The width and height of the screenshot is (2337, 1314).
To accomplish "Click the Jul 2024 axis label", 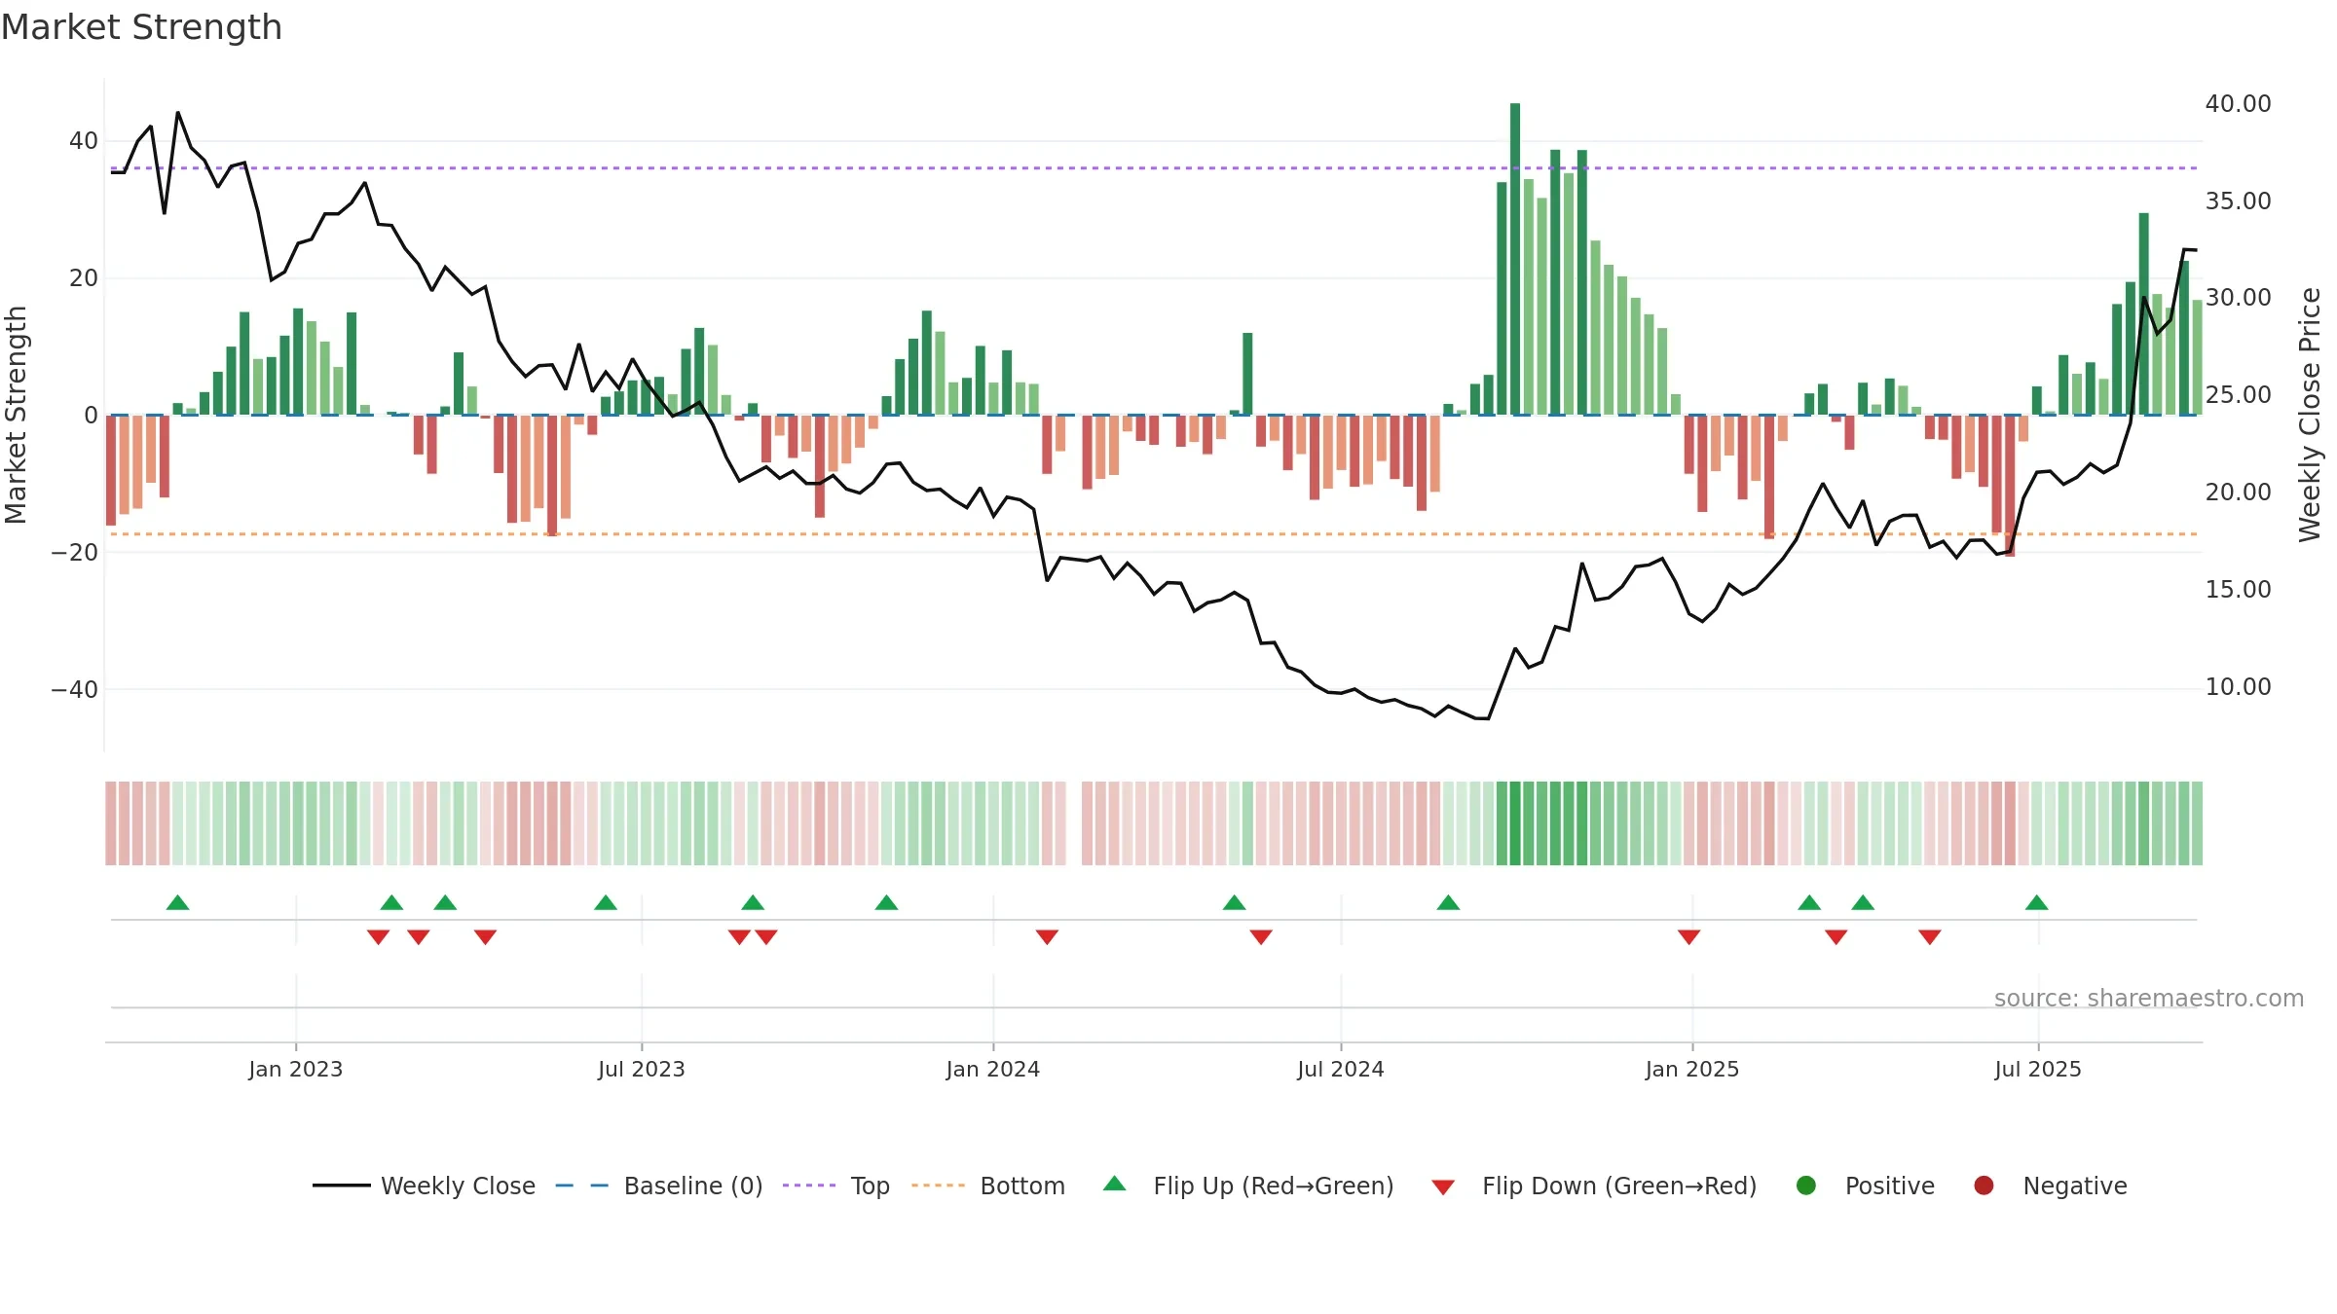I will (1341, 1070).
